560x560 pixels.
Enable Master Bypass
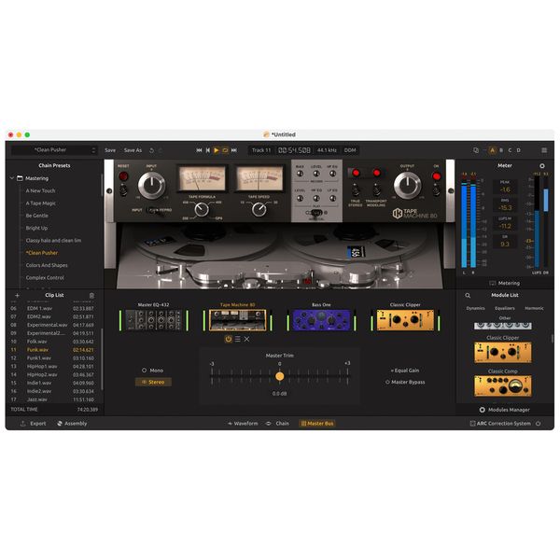tap(405, 382)
